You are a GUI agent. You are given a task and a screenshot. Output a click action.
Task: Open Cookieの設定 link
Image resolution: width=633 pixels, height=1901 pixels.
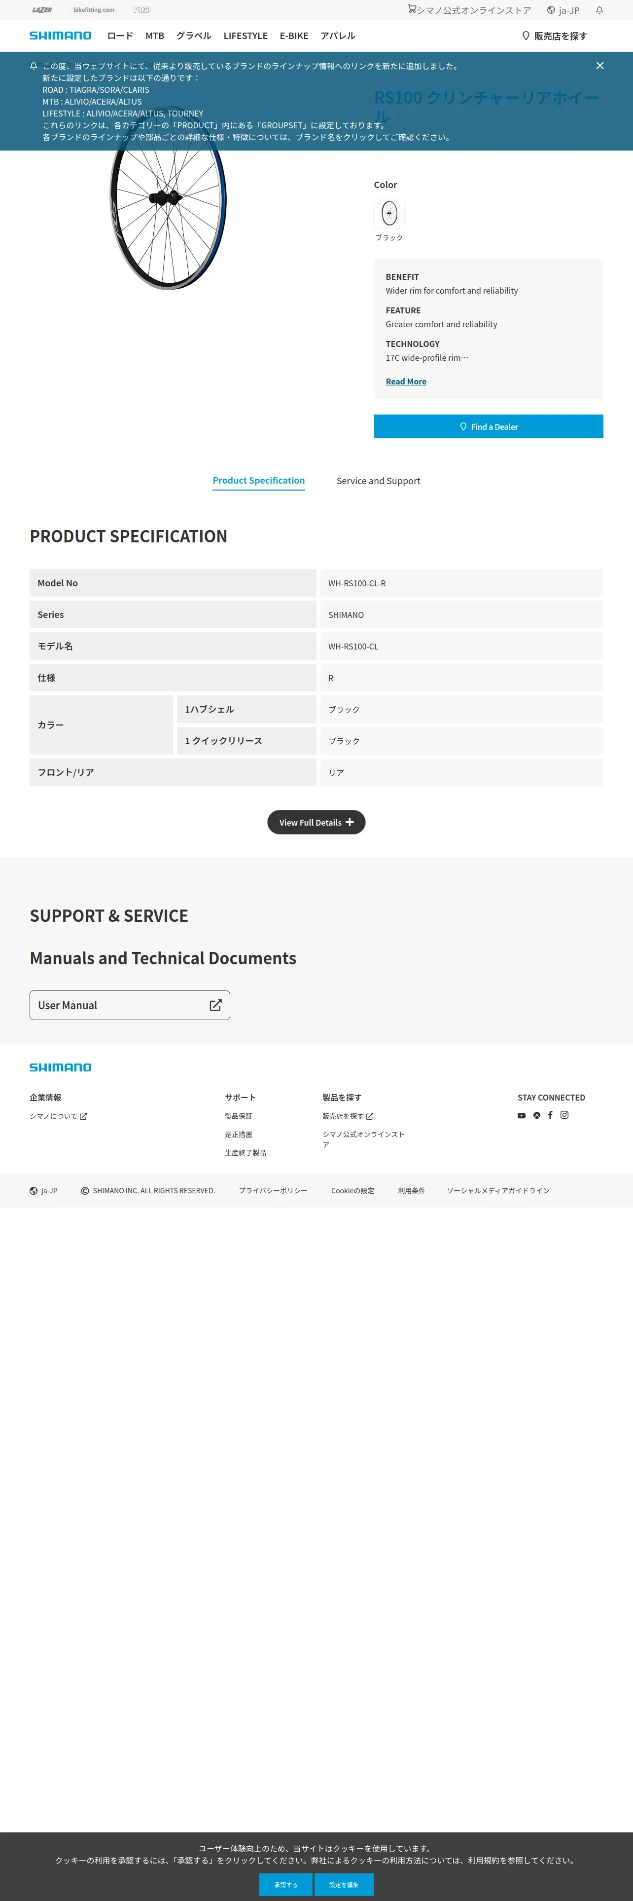pos(352,1190)
